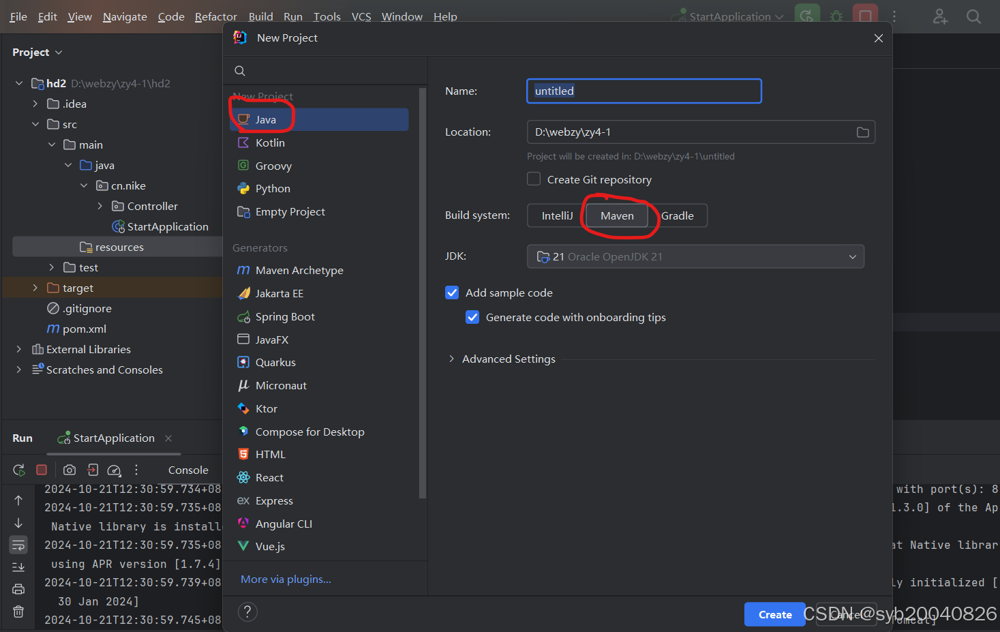This screenshot has height=632, width=1000.
Task: Switch to Console tab
Action: click(x=188, y=470)
